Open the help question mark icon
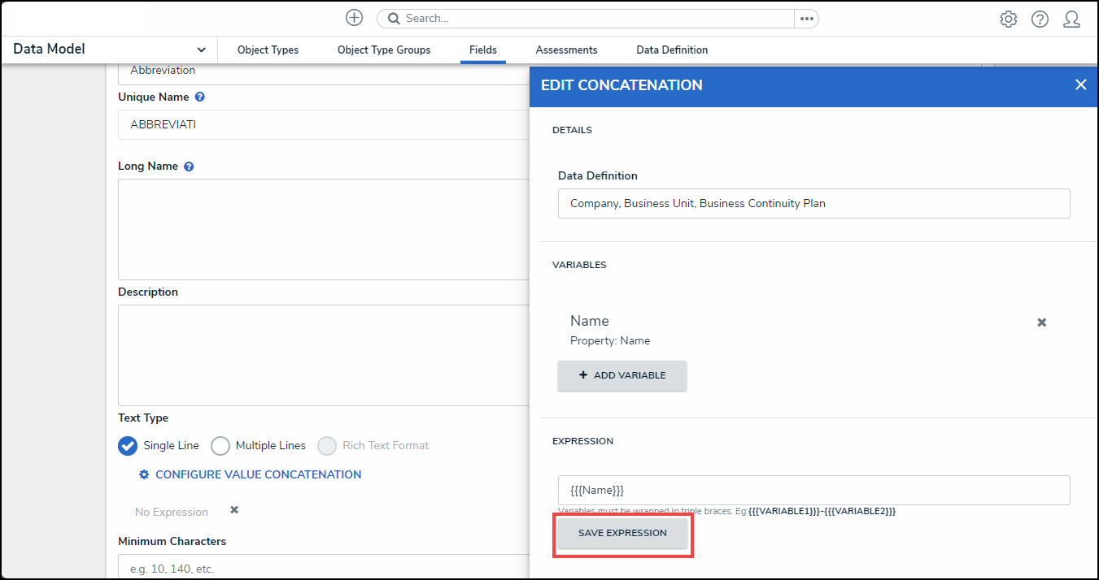Viewport: 1099px width, 580px height. 1040,19
